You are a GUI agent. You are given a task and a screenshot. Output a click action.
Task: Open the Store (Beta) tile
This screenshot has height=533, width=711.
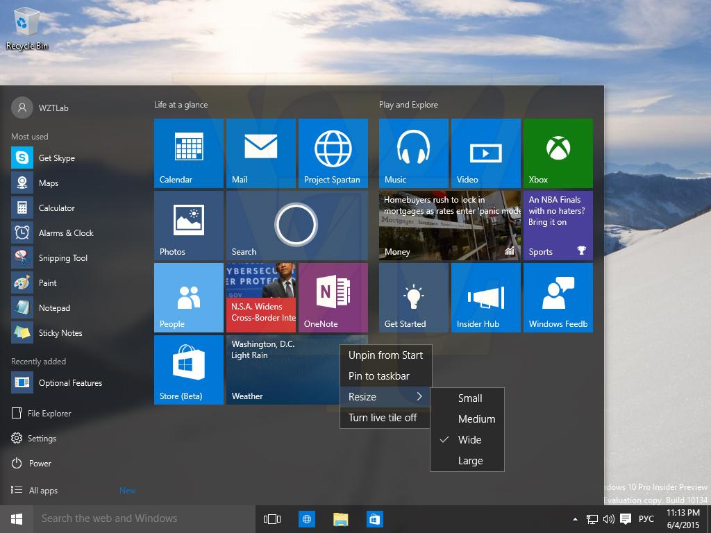click(x=189, y=369)
